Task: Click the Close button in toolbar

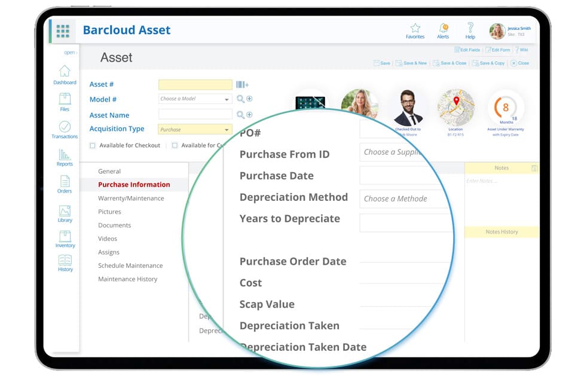Action: pos(520,63)
